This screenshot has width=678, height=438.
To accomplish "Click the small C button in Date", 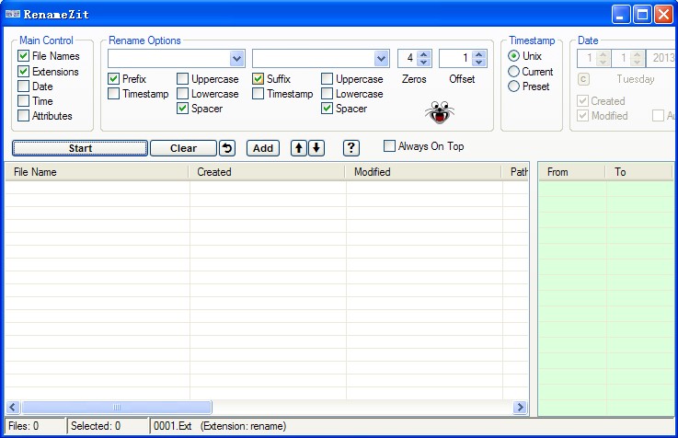I will pyautogui.click(x=583, y=79).
